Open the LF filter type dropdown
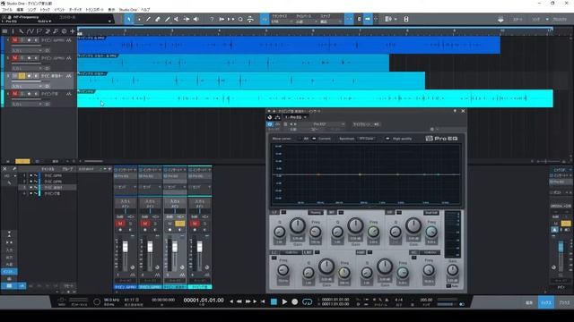The image size is (574, 322). [x=315, y=213]
